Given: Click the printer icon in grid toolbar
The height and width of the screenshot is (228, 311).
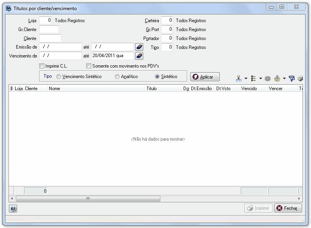Looking at the screenshot, I should (x=300, y=78).
